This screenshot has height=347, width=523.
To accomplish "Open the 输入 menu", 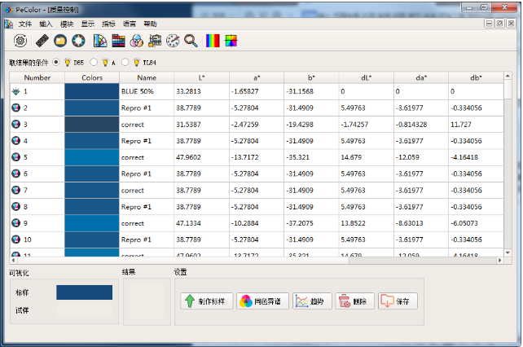I will 46,24.
